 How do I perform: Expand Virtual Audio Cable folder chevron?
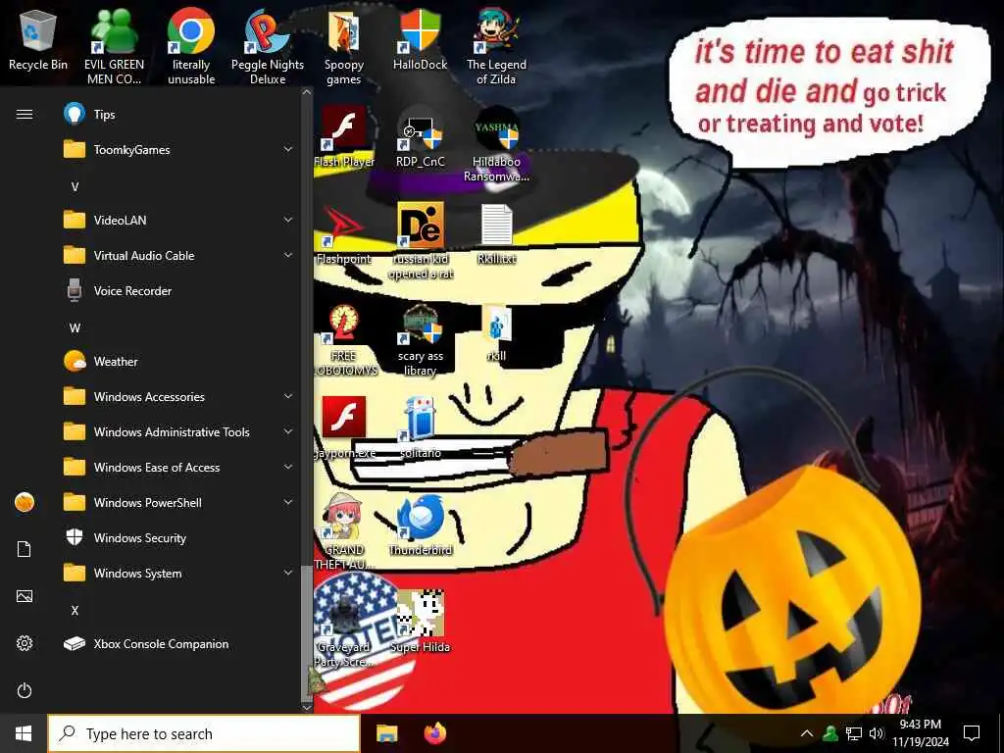288,255
